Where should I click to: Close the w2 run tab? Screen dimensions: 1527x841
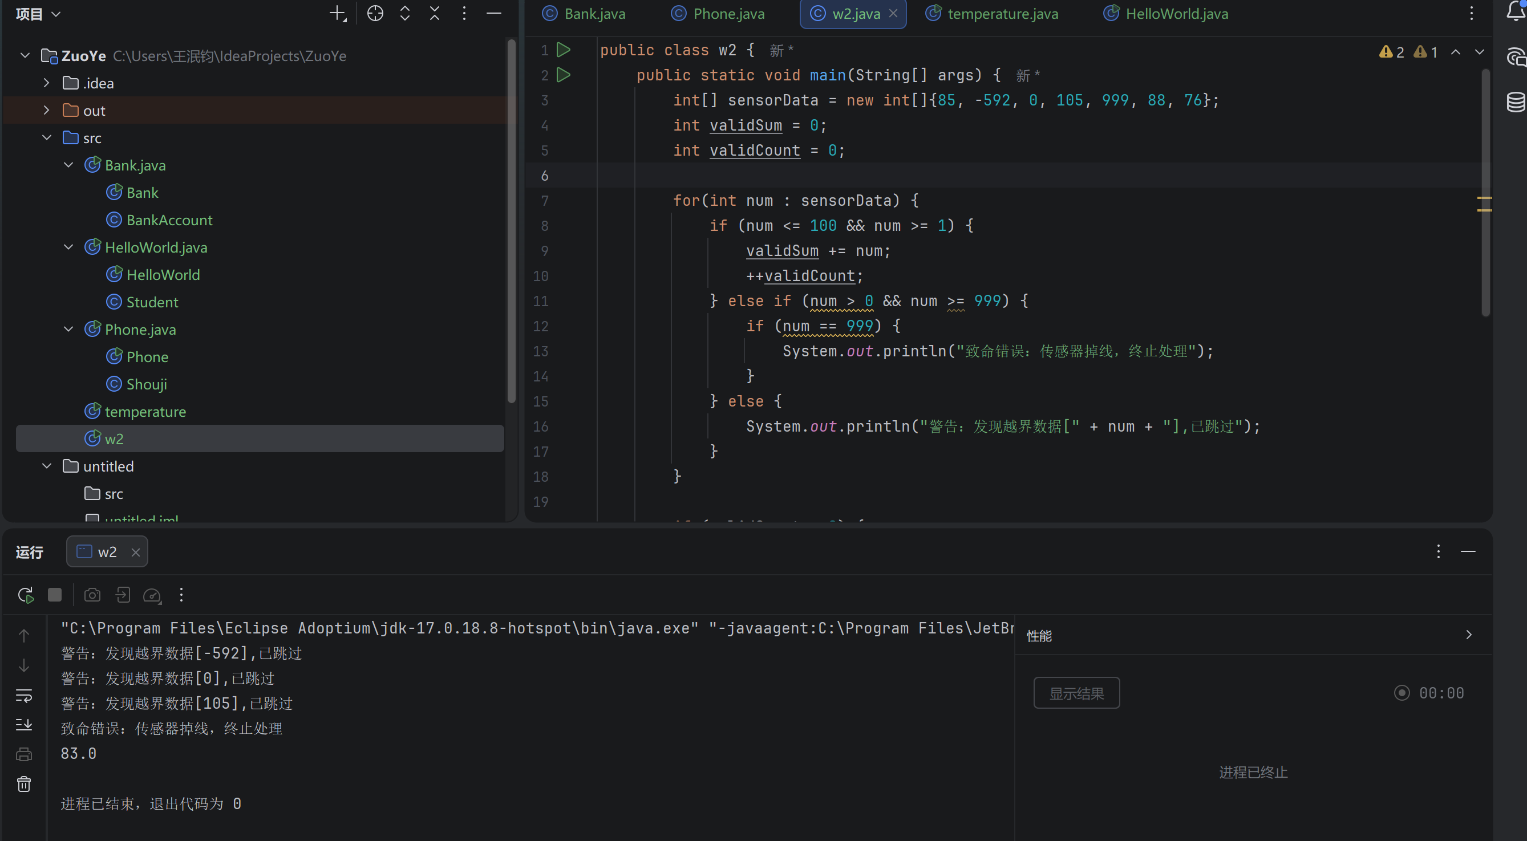click(136, 552)
